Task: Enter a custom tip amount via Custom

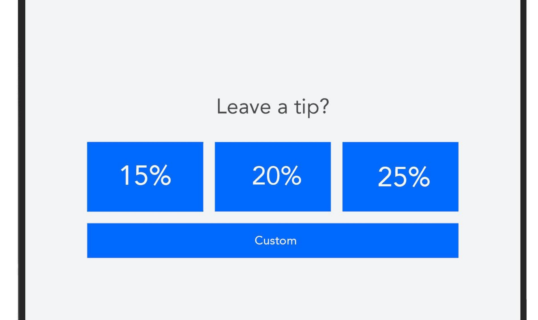Action: pyautogui.click(x=273, y=240)
